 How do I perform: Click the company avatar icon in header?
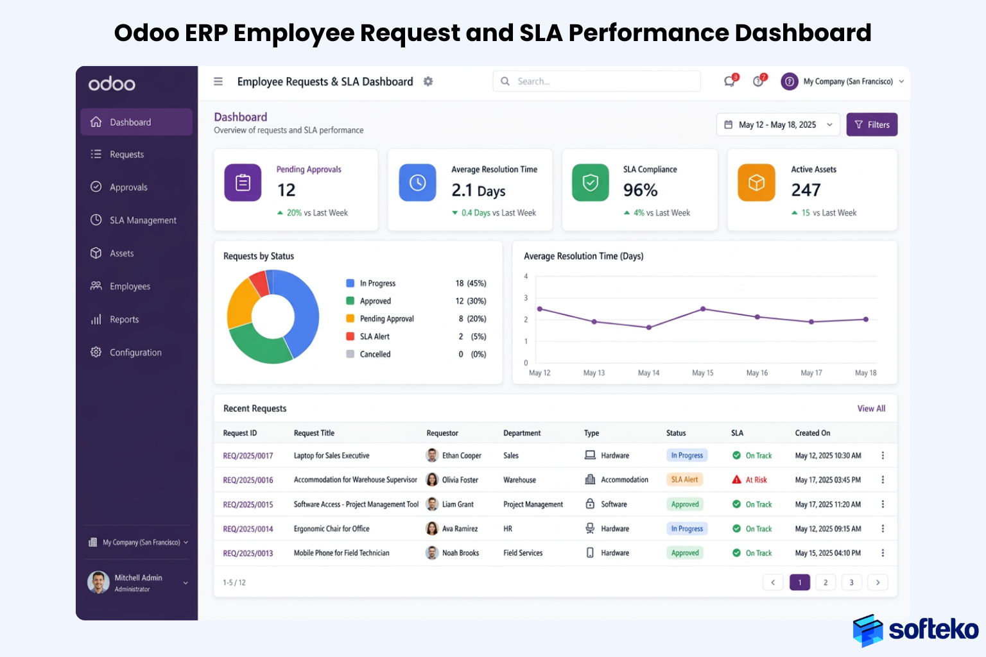tap(790, 81)
